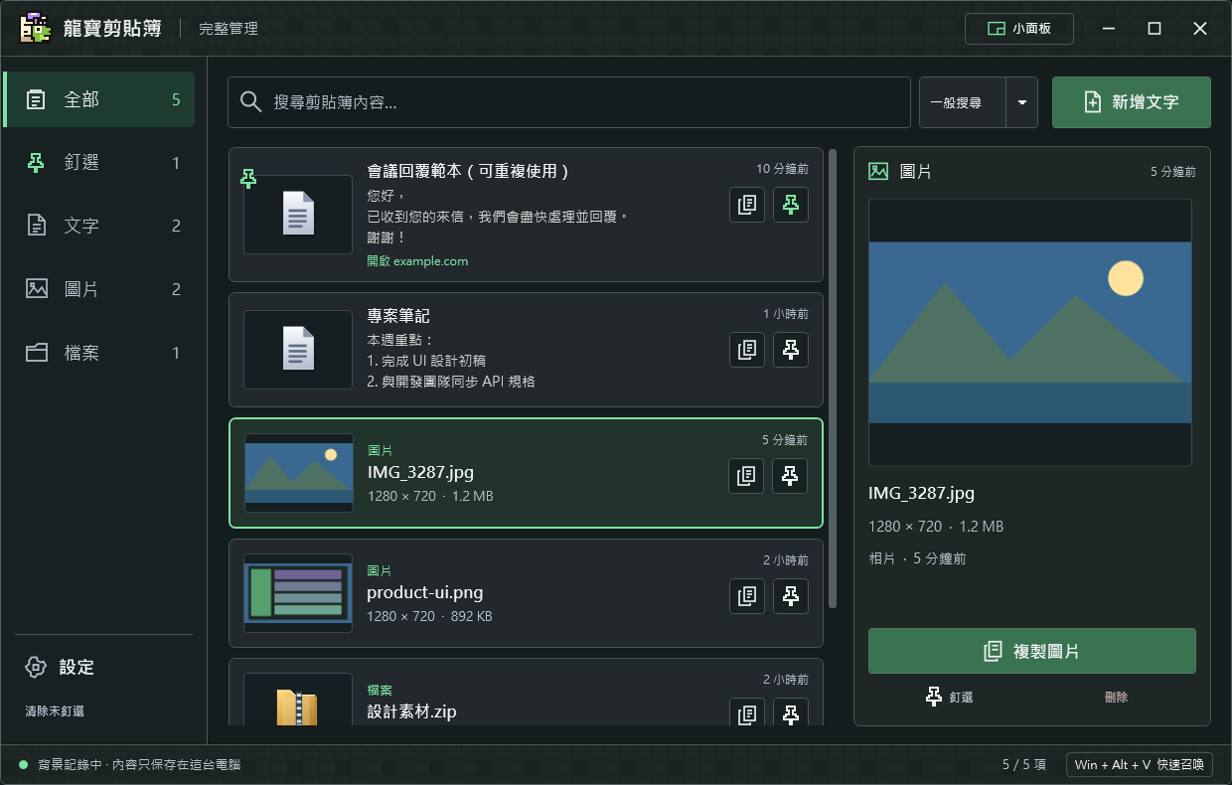This screenshot has height=785, width=1232.
Task: Click the 專案筆記 document icon
Action: [x=298, y=350]
